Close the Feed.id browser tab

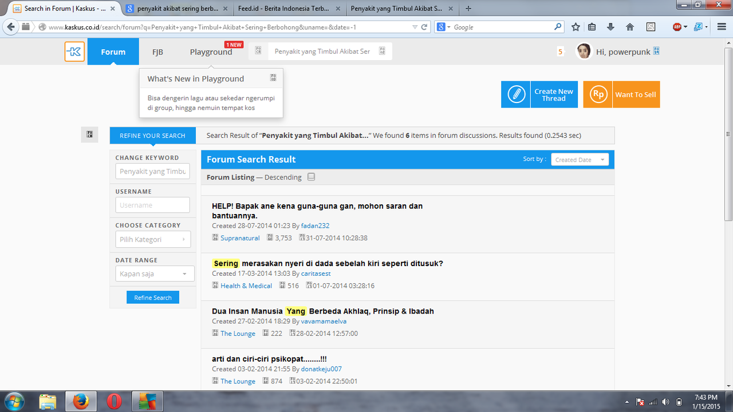tap(338, 9)
